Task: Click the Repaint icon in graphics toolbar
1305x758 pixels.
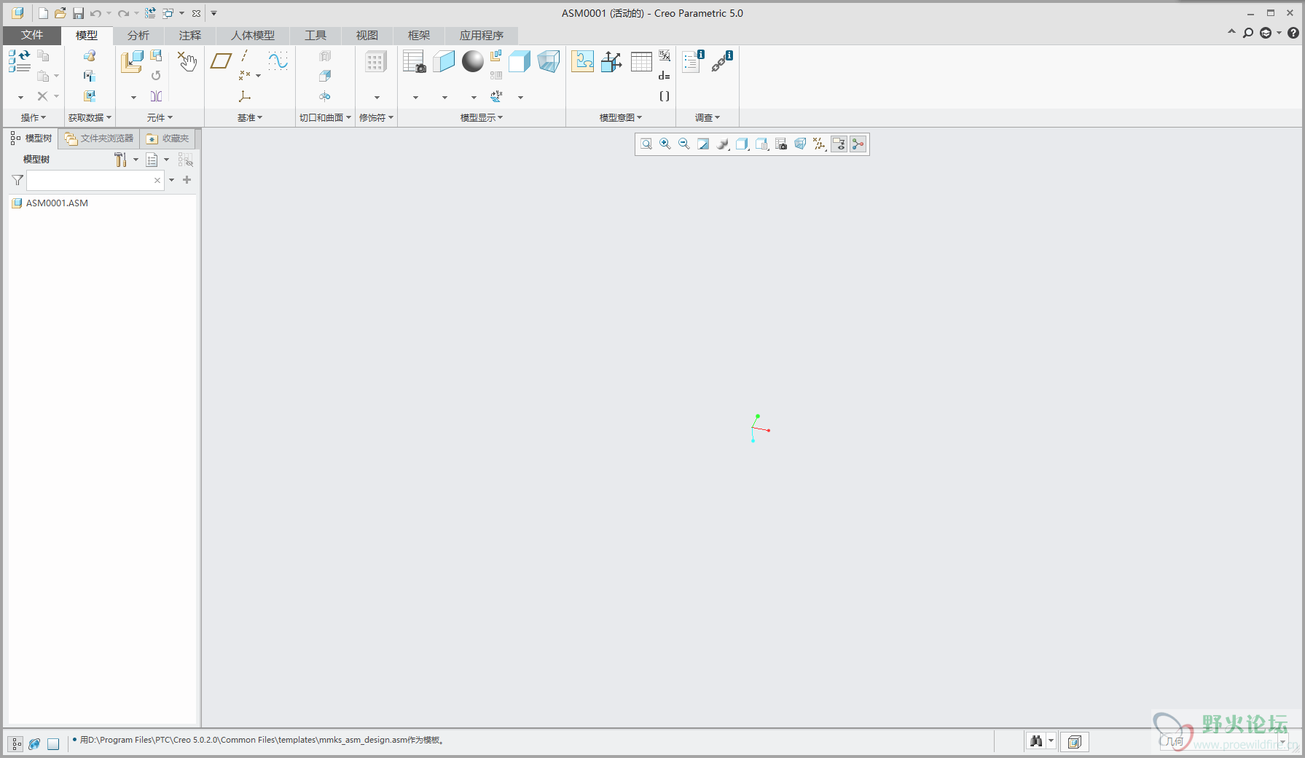Action: (703, 144)
